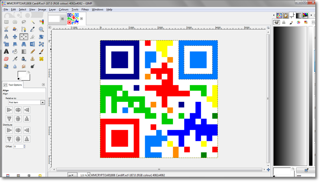Image resolution: width=320 pixels, height=182 pixels.
Task: Choose the Eraser tool
Action: point(6,59)
